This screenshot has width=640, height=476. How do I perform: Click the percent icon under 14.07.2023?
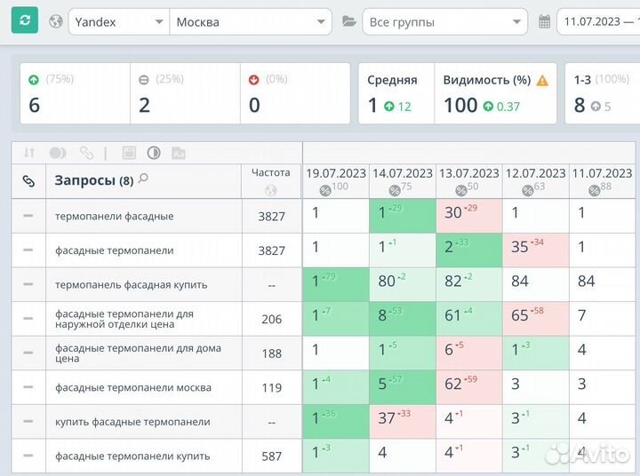coord(395,190)
